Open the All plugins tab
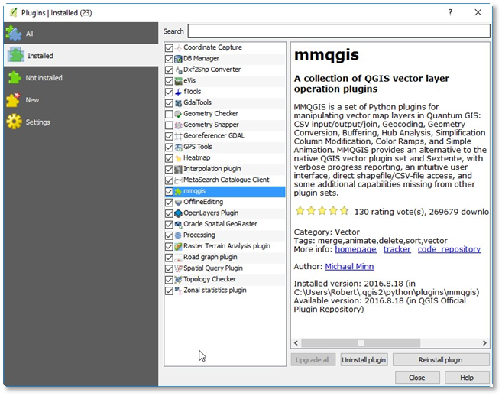Viewport: 502px width, 396px height. point(29,34)
